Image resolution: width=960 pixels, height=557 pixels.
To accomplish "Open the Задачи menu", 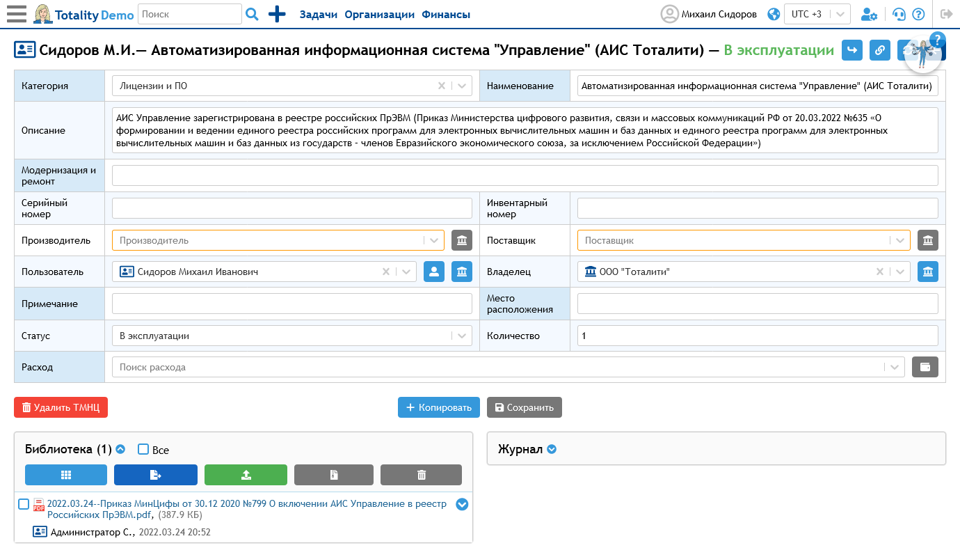I will coord(319,14).
